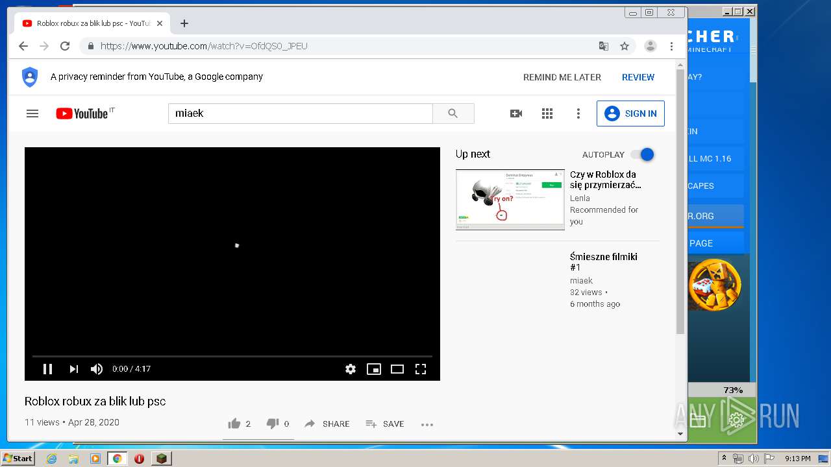
Task: Dislike the video thumbs down
Action: (273, 424)
